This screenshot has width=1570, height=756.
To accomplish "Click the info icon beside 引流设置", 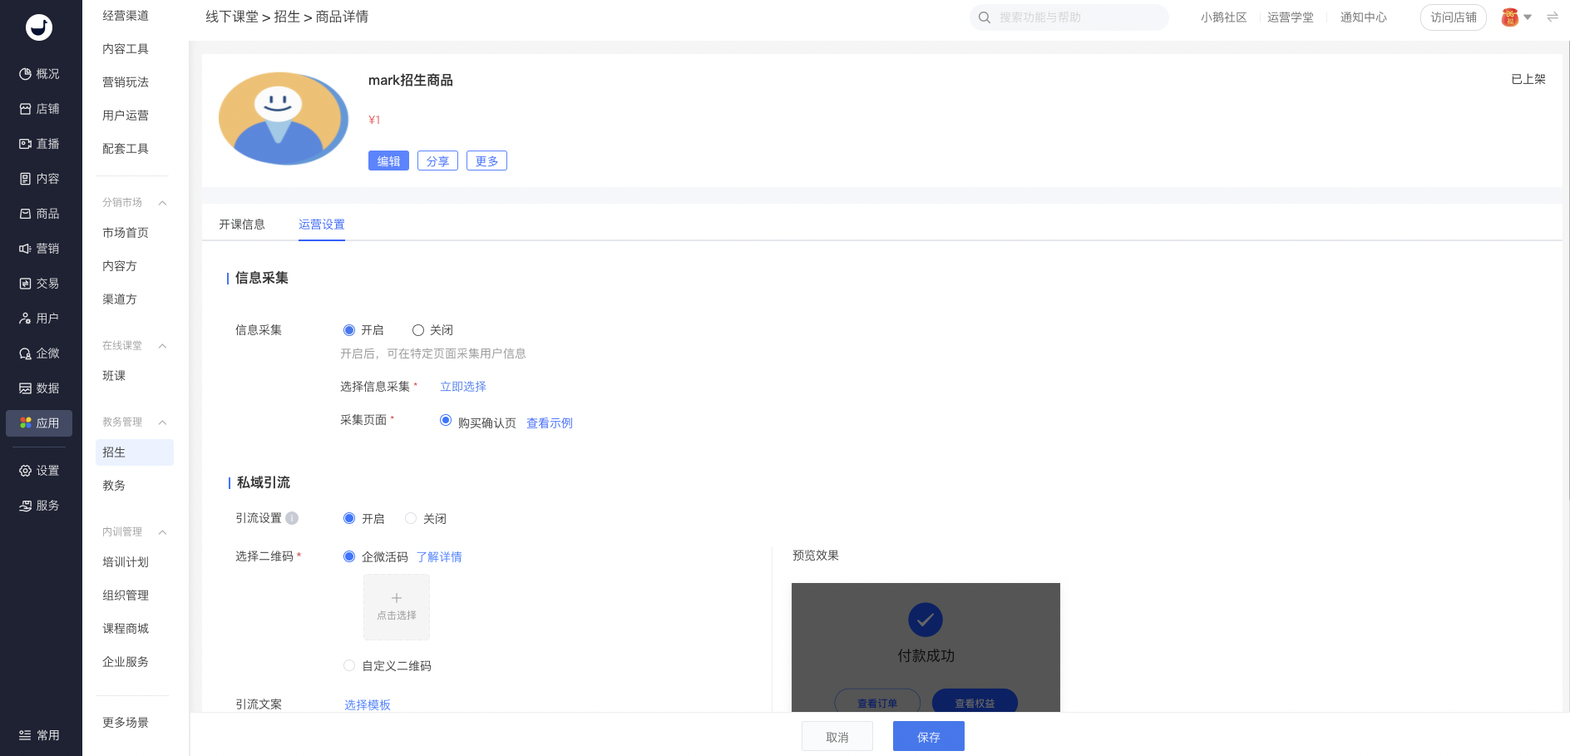I will coord(292,518).
